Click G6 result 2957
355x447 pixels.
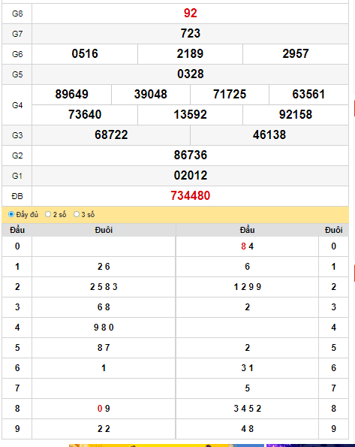[296, 53]
